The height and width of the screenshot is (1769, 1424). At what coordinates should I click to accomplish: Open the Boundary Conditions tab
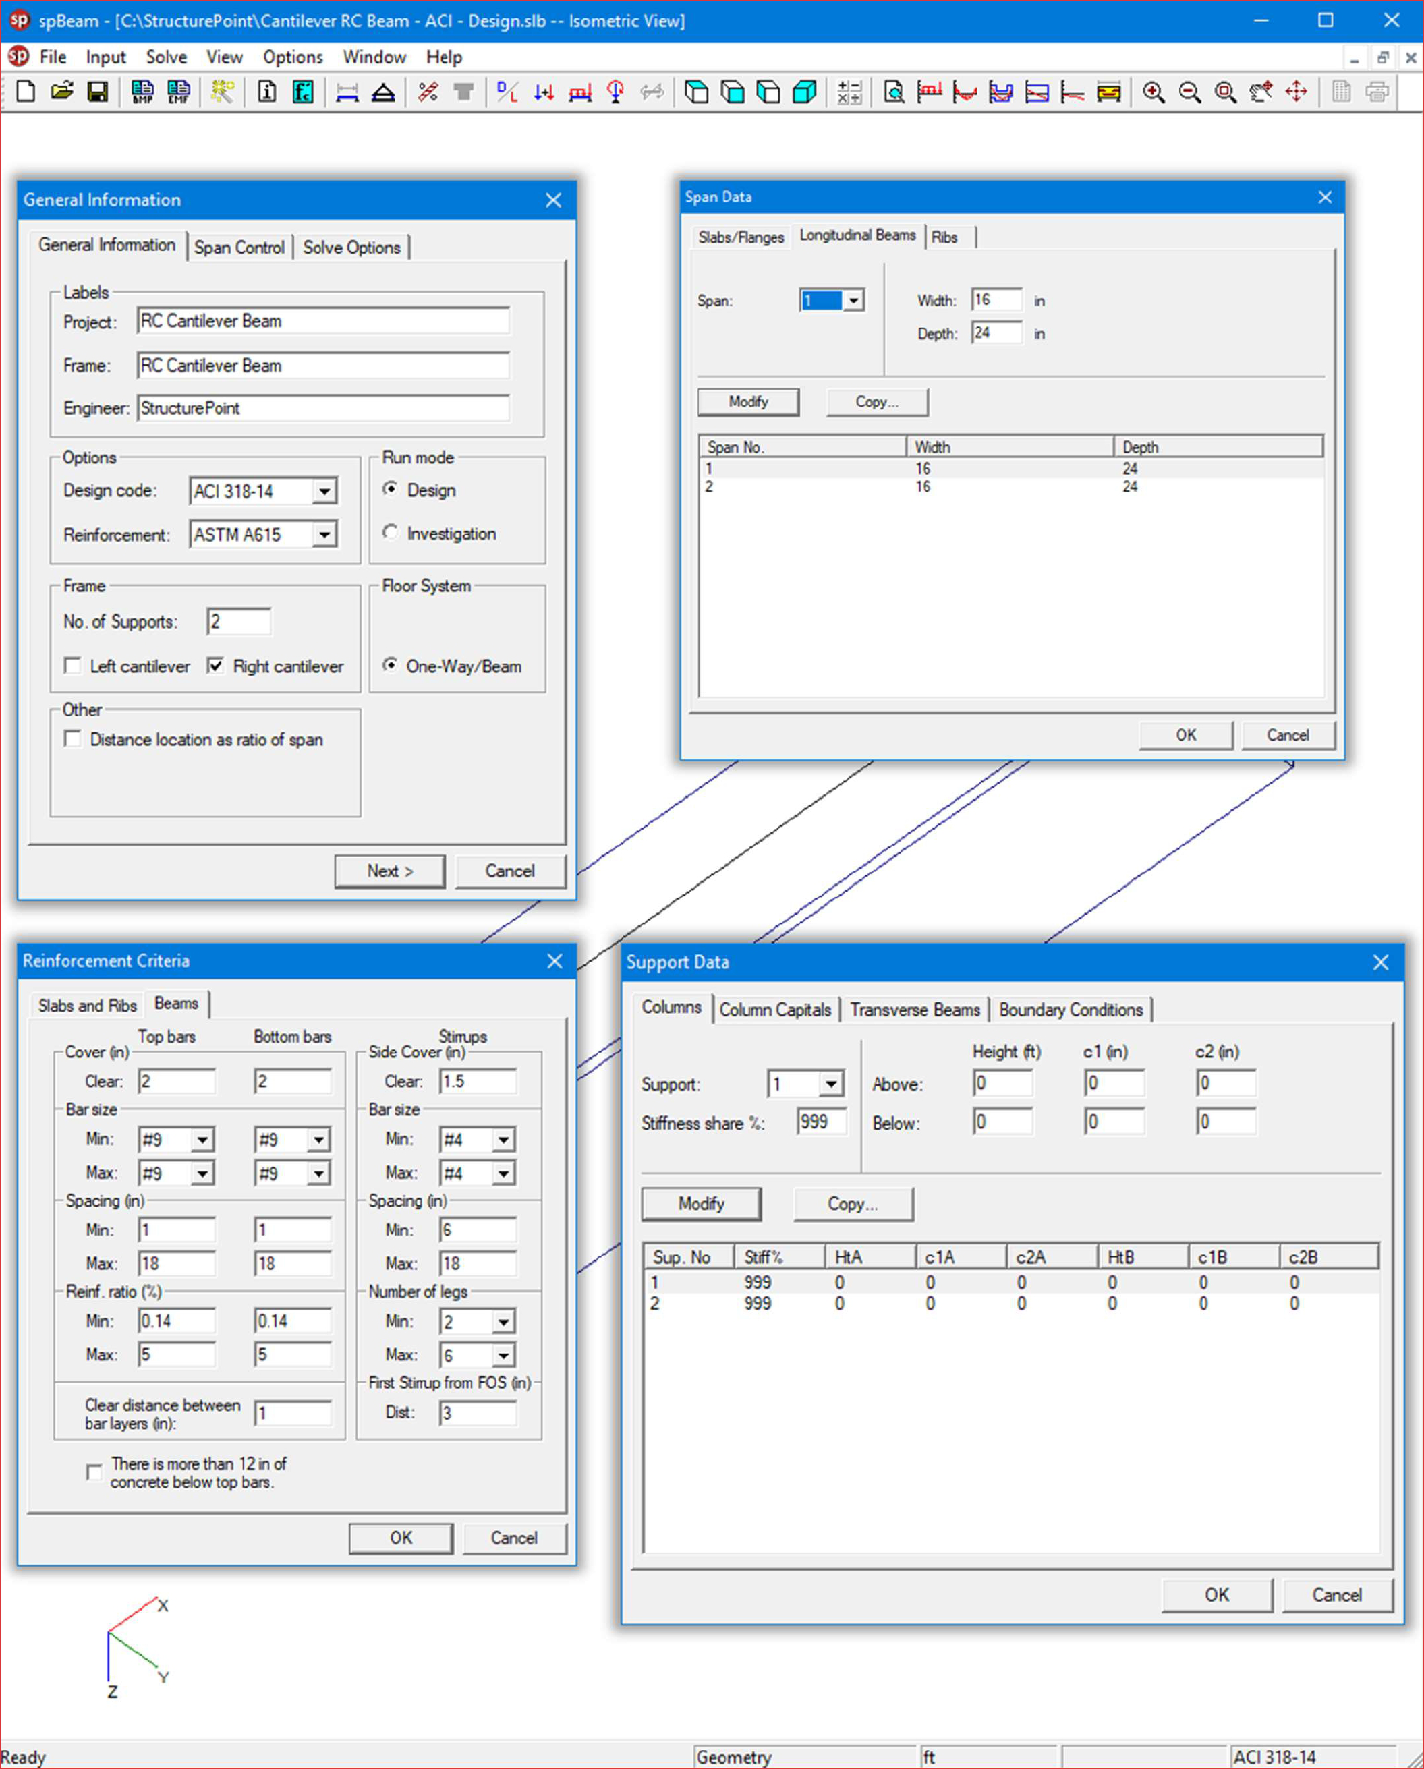point(1071,1009)
